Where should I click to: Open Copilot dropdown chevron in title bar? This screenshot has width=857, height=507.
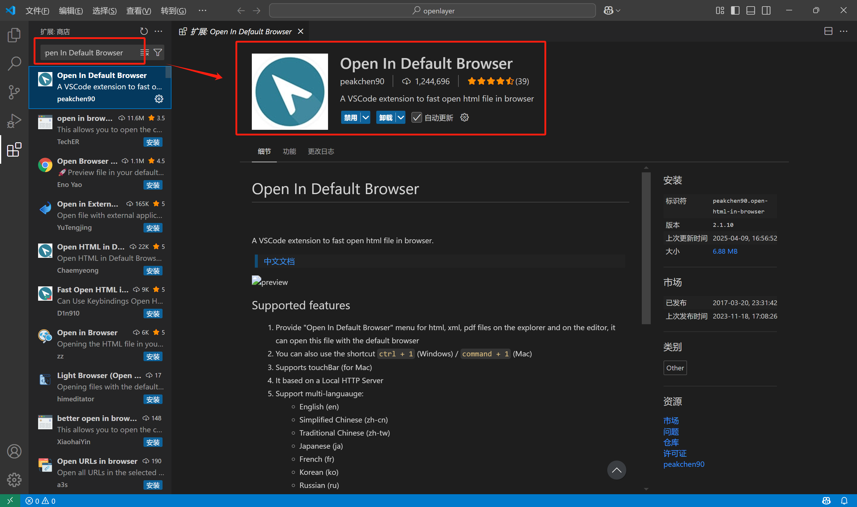pos(618,11)
